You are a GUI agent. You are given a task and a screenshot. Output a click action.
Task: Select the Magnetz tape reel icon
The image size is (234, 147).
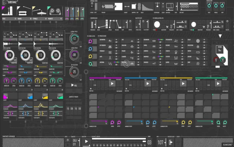55,11
